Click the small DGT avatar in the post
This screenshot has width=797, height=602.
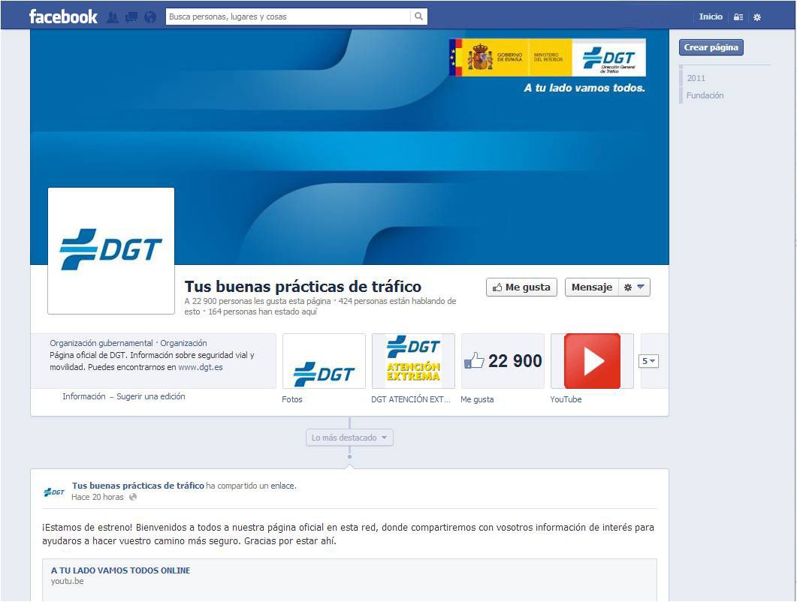[54, 491]
